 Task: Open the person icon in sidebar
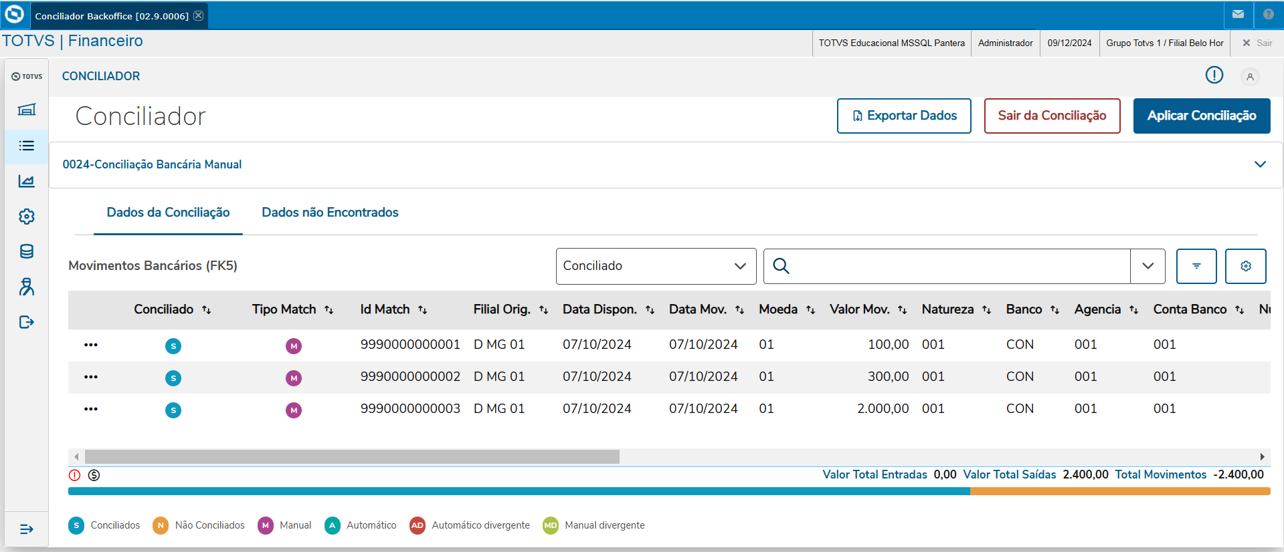coord(27,287)
